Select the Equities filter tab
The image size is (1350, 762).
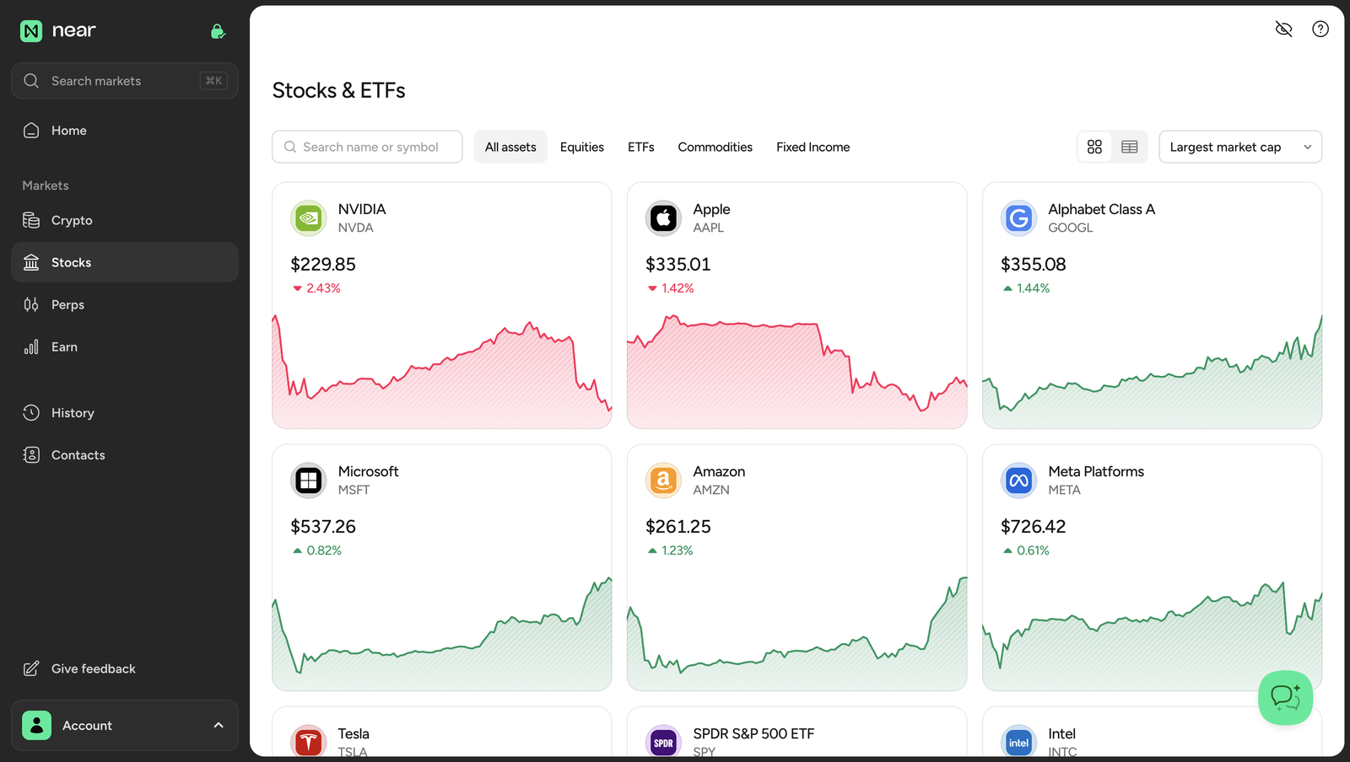click(582, 147)
